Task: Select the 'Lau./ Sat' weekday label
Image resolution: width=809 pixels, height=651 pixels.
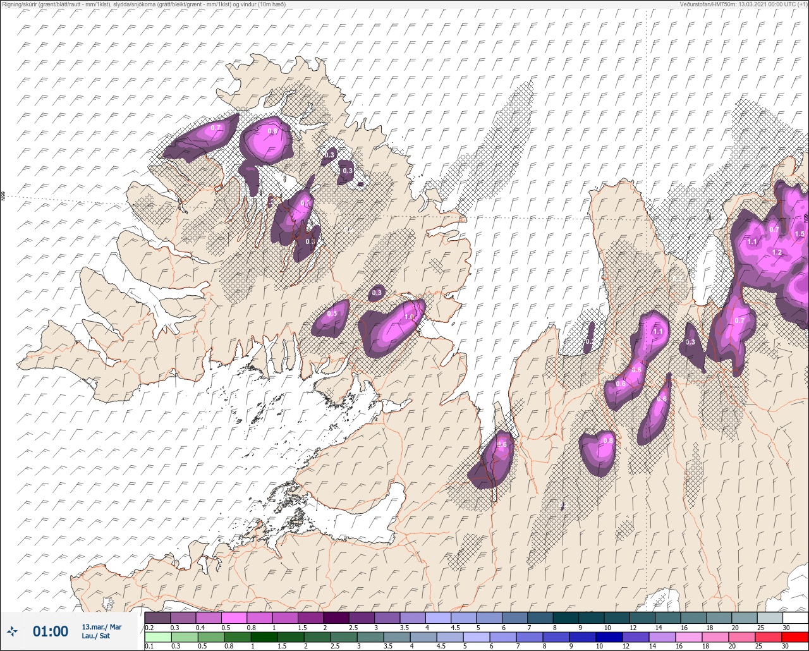Action: point(95,636)
